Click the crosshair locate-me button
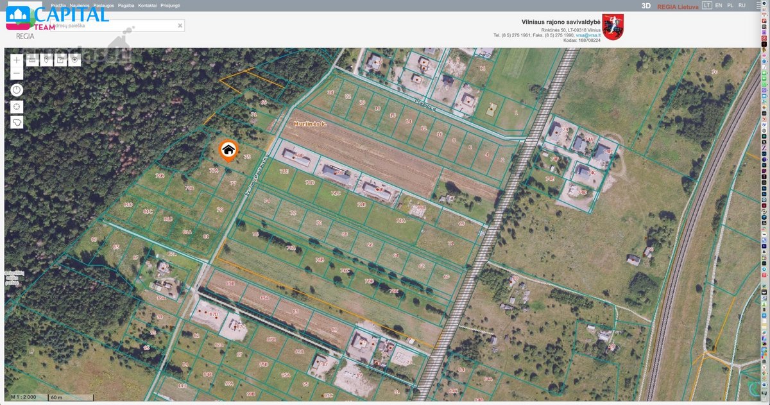Image resolution: width=770 pixels, height=405 pixels. (x=17, y=107)
